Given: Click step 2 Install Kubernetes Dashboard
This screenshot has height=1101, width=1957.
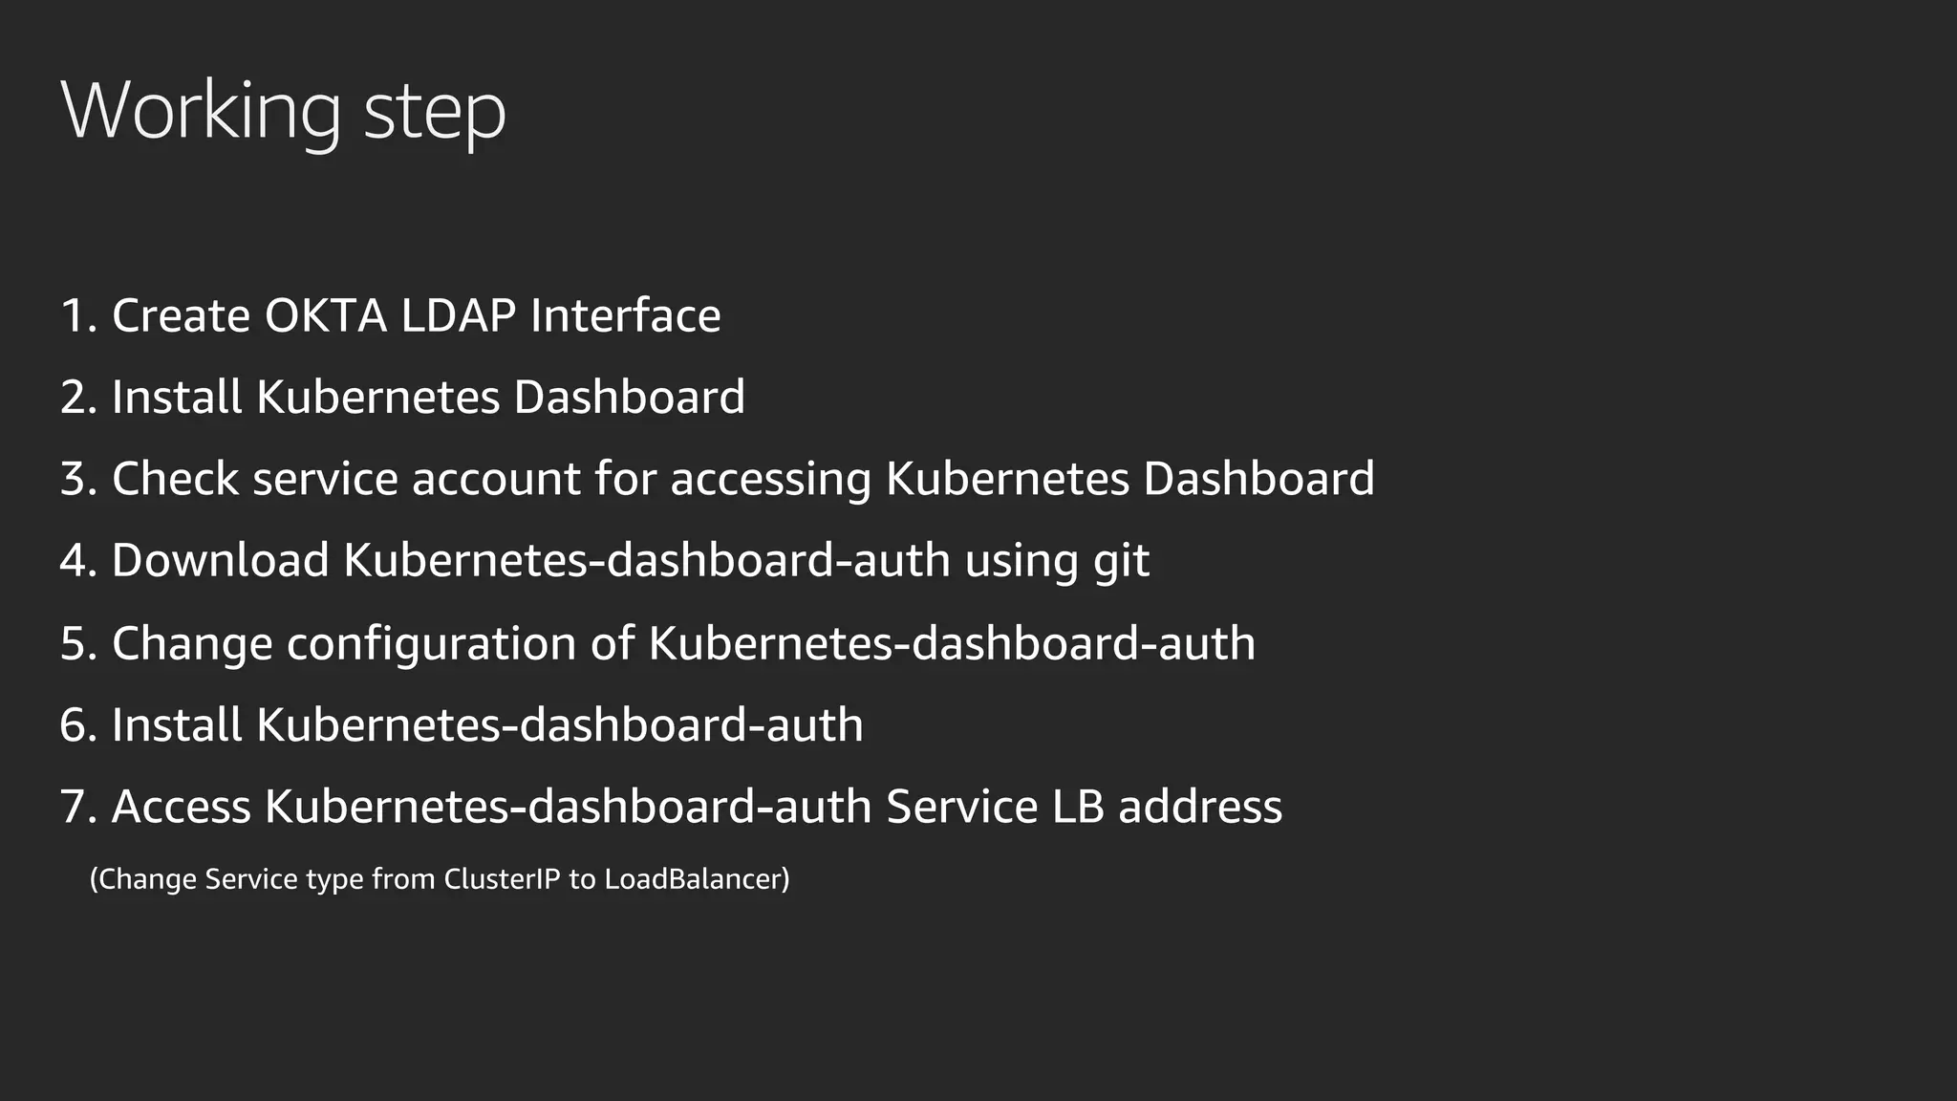Looking at the screenshot, I should click(x=402, y=397).
